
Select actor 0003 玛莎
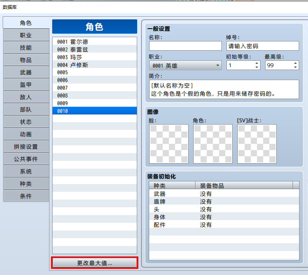coord(94,57)
